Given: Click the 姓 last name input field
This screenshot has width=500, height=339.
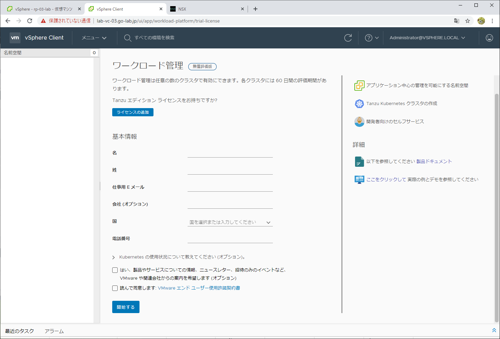Looking at the screenshot, I should tap(230, 170).
